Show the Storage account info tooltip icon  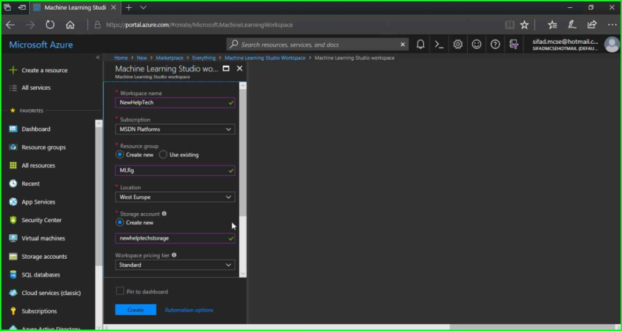click(x=164, y=213)
